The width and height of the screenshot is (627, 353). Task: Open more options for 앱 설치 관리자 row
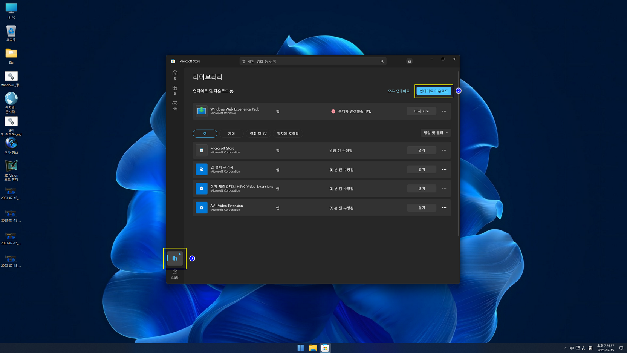pyautogui.click(x=444, y=169)
